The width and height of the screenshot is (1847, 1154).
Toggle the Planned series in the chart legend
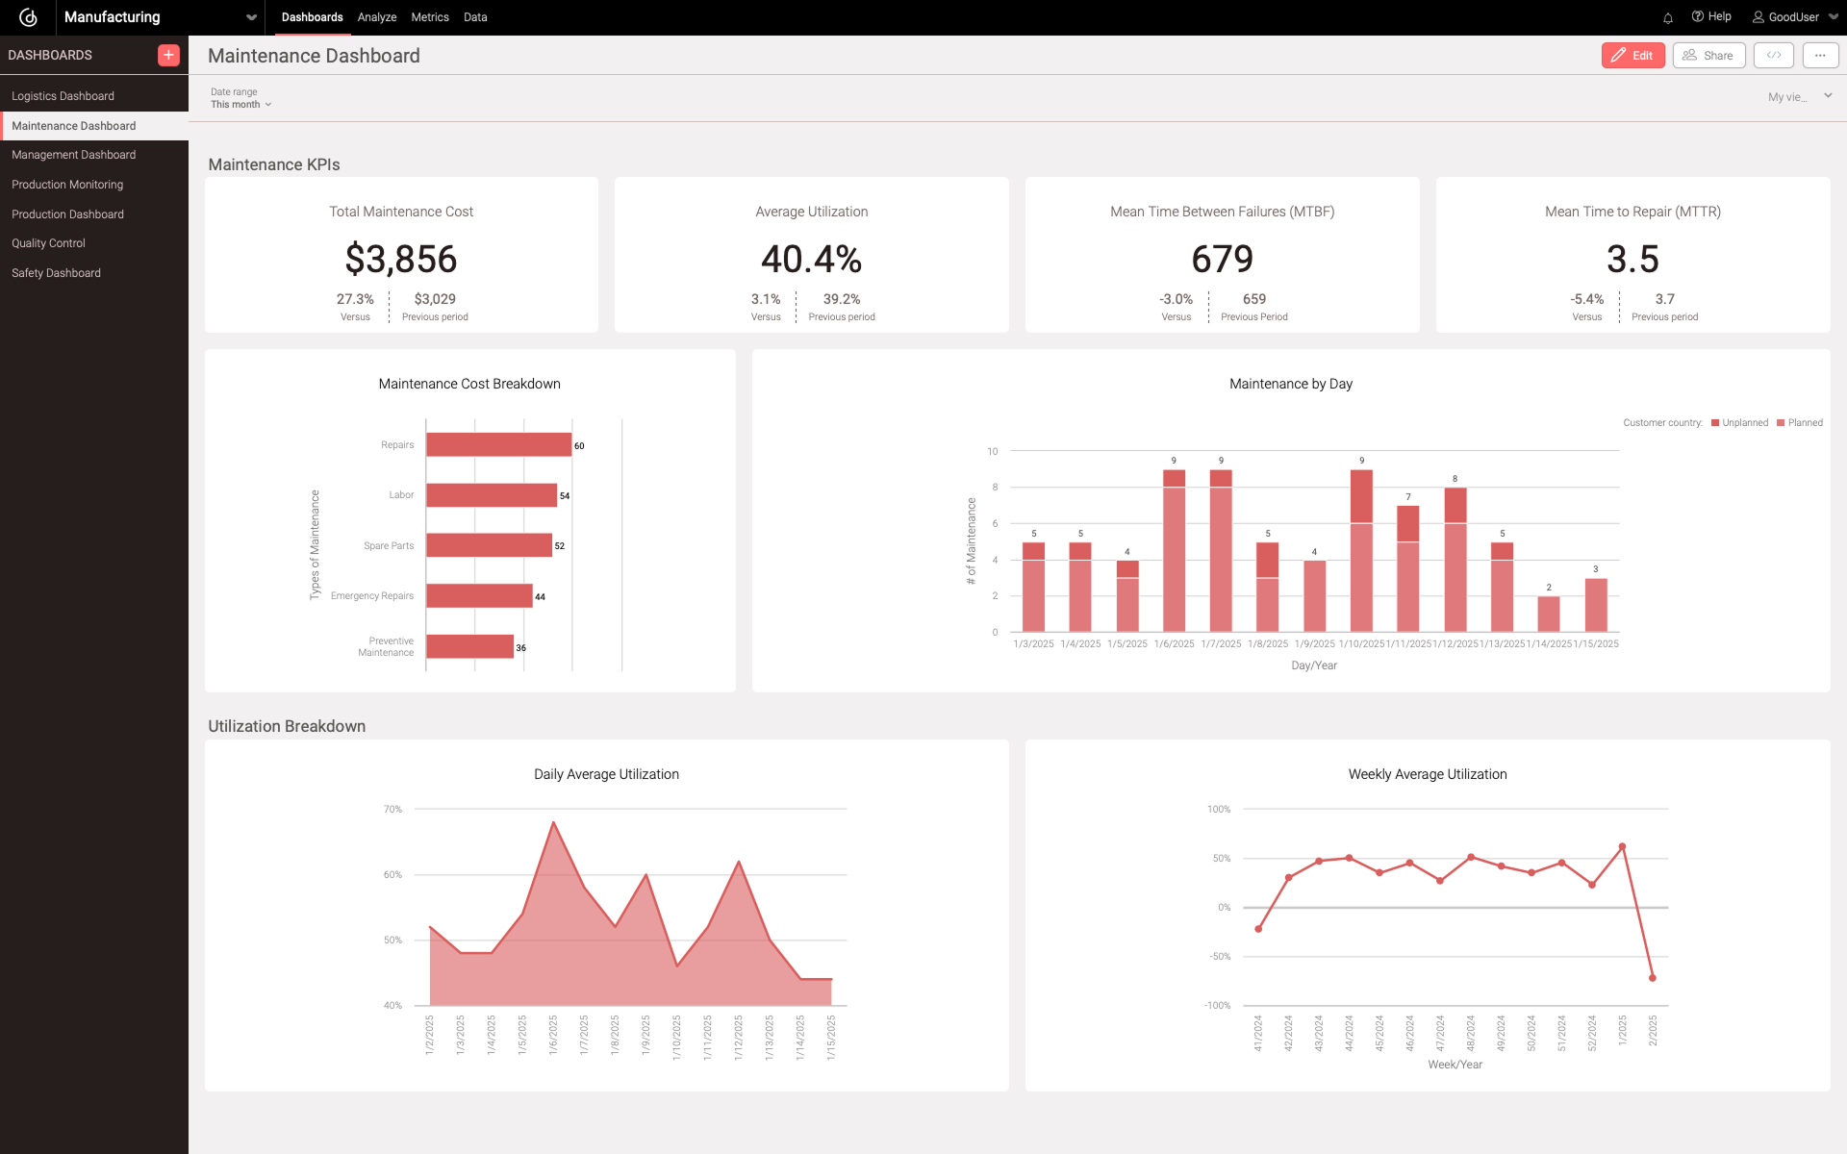1800,422
